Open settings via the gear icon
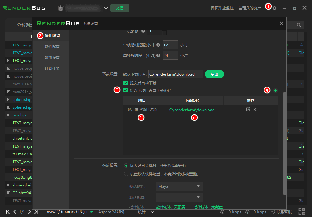 (x=274, y=8)
